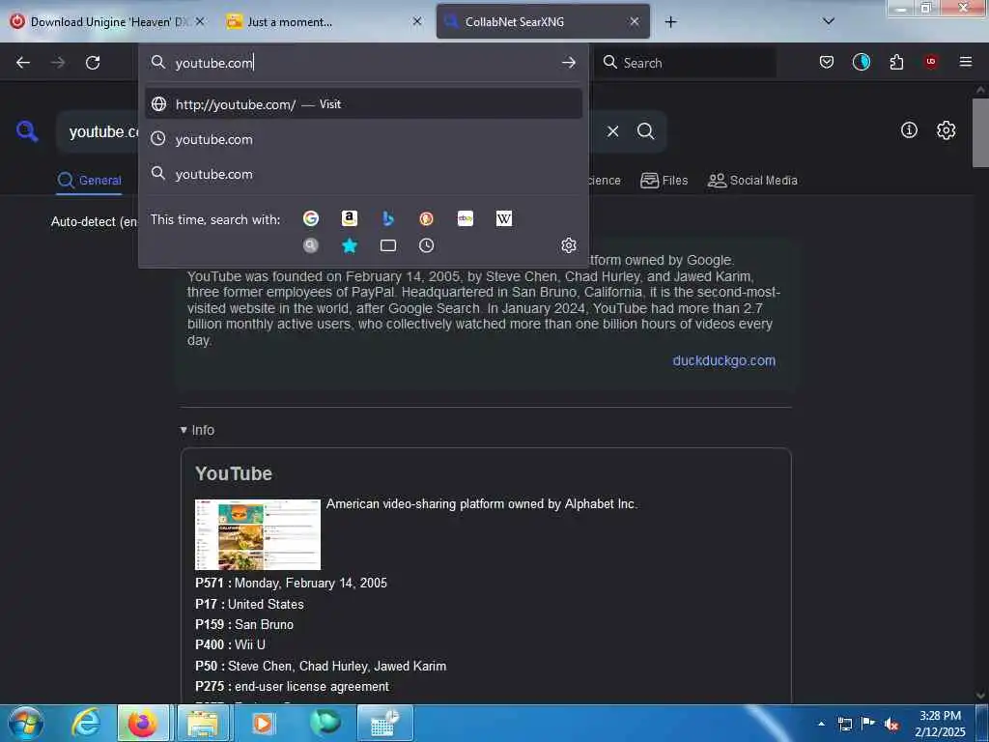Viewport: 989px width, 742px height.
Task: Click the YouTube screenshot thumbnail
Action: [257, 534]
